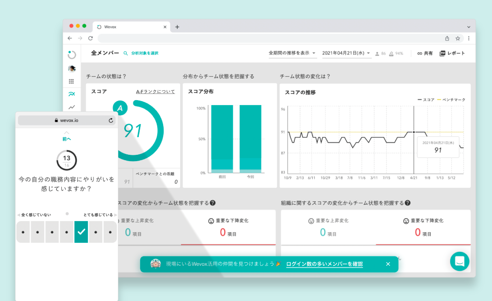The height and width of the screenshot is (301, 492).
Task: Select the active trend analysis sidebar icon
Action: click(x=72, y=94)
